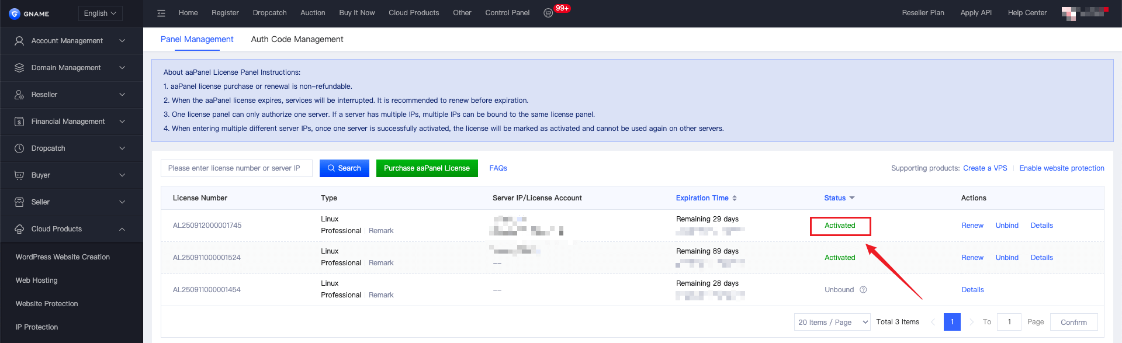
Task: Expand the Financial Management sidebar section
Action: pyautogui.click(x=70, y=122)
